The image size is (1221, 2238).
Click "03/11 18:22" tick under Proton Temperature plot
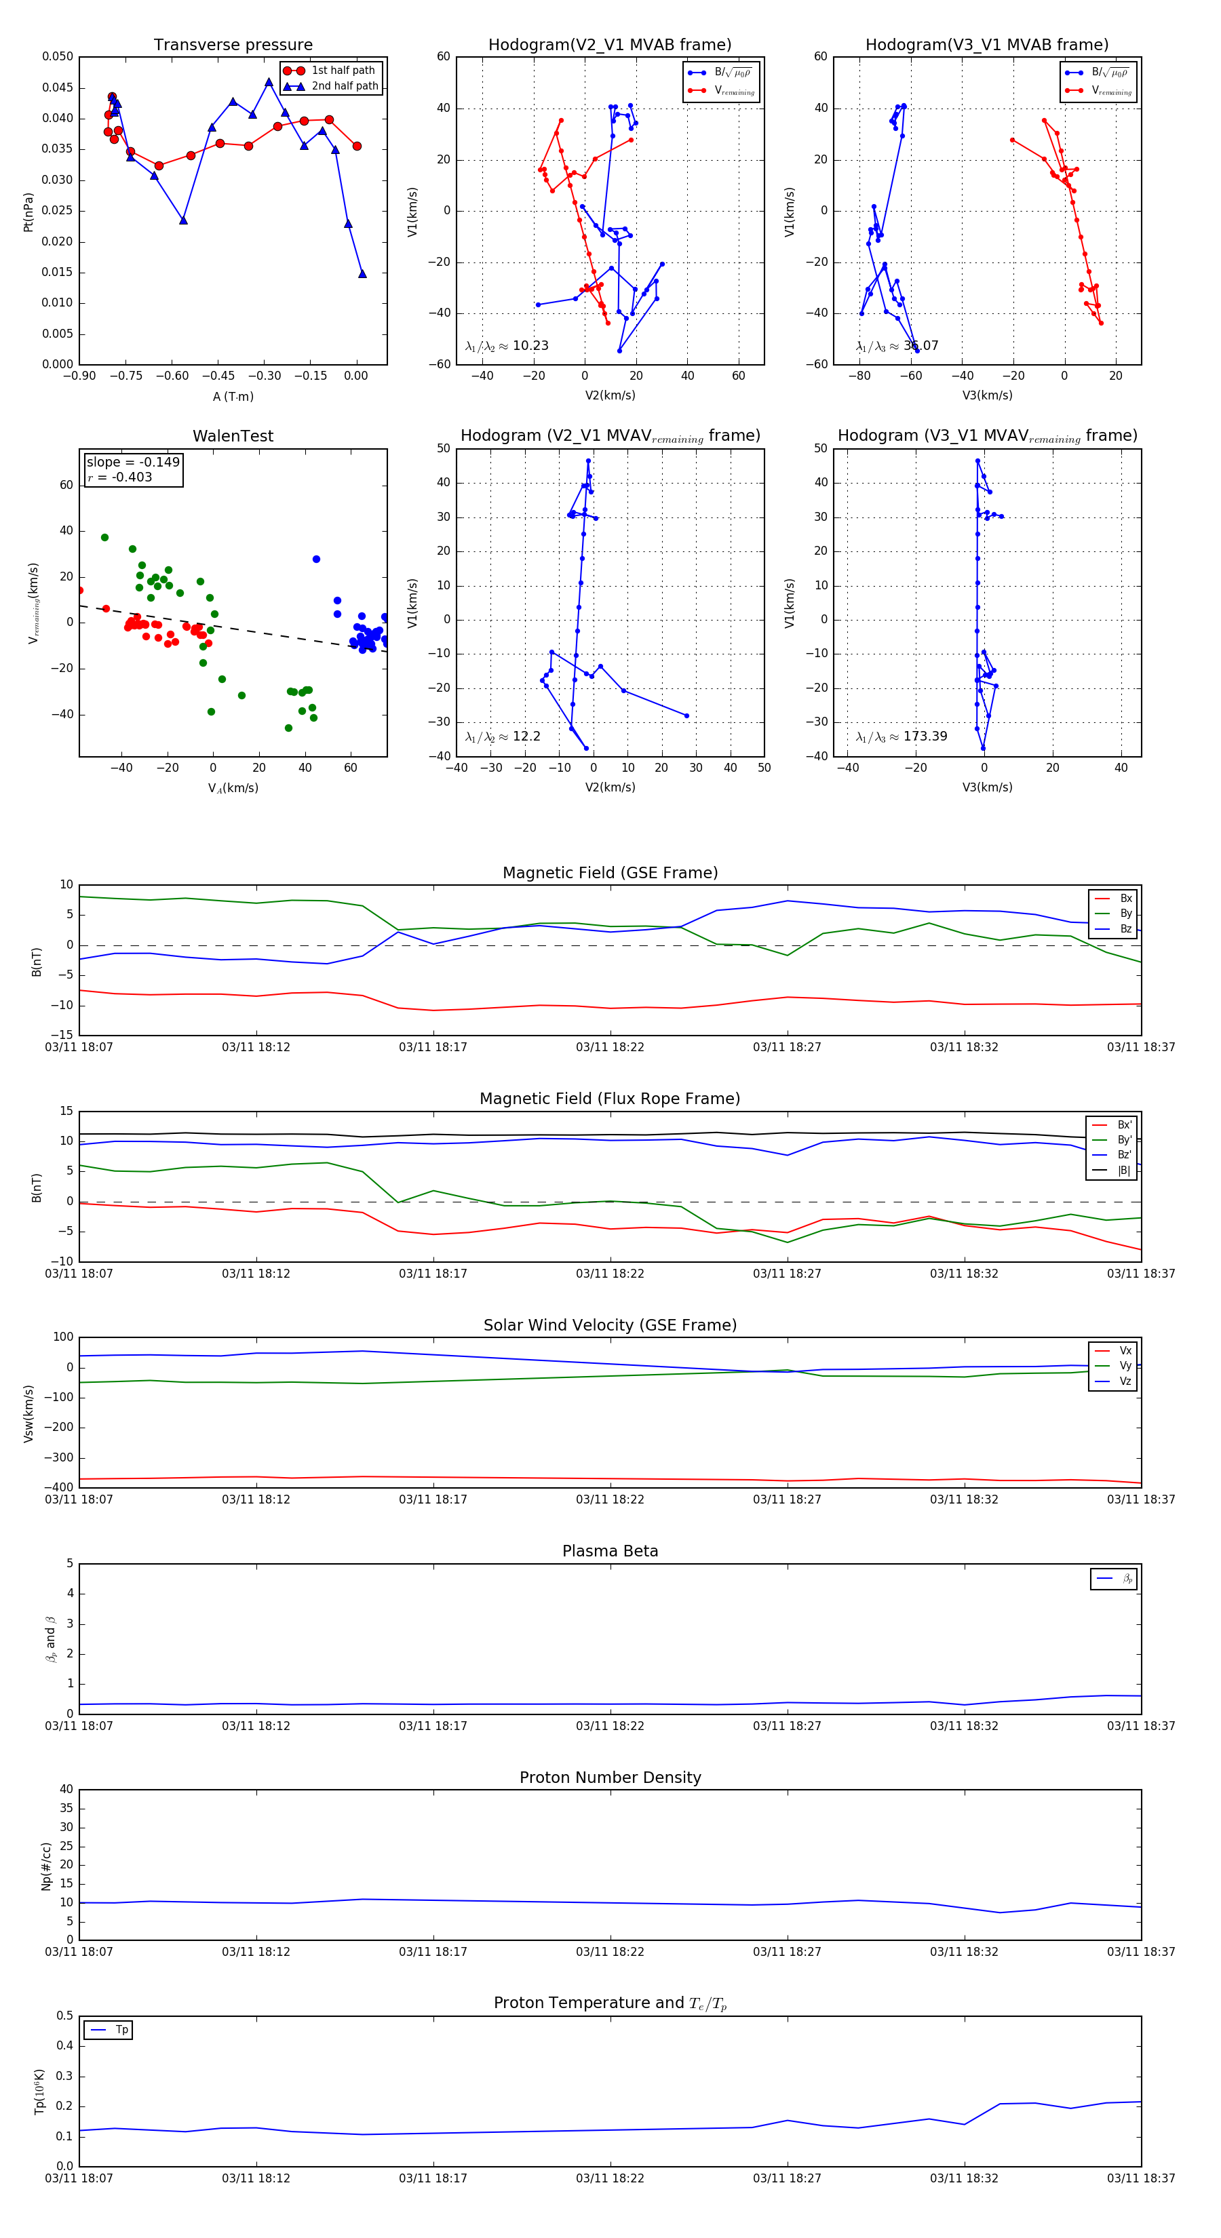[610, 2178]
